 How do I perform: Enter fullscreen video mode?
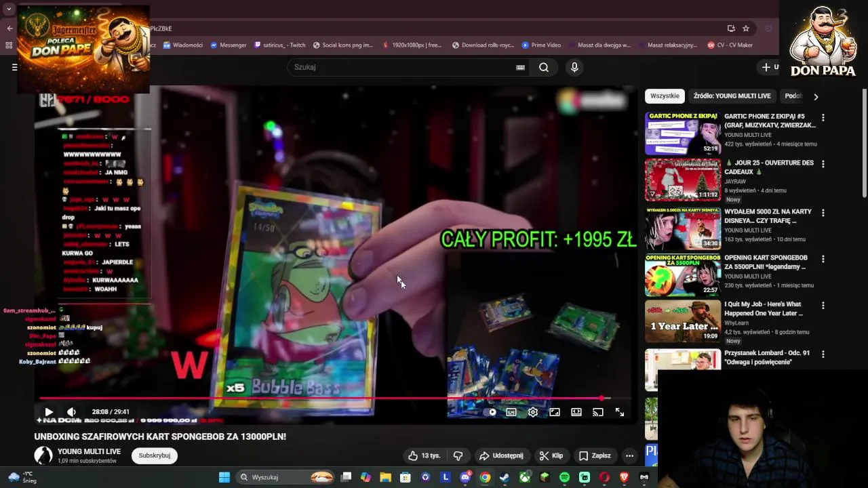(620, 412)
